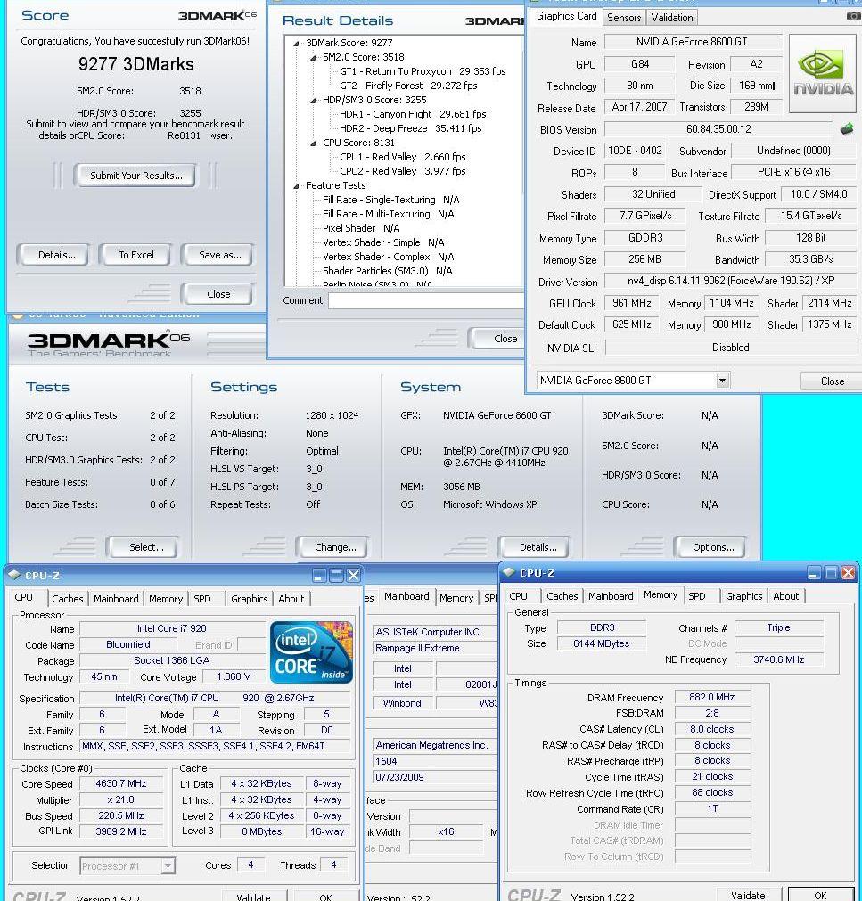Click the Core Speed 4630.7 MHz value
The width and height of the screenshot is (862, 901).
[x=120, y=783]
